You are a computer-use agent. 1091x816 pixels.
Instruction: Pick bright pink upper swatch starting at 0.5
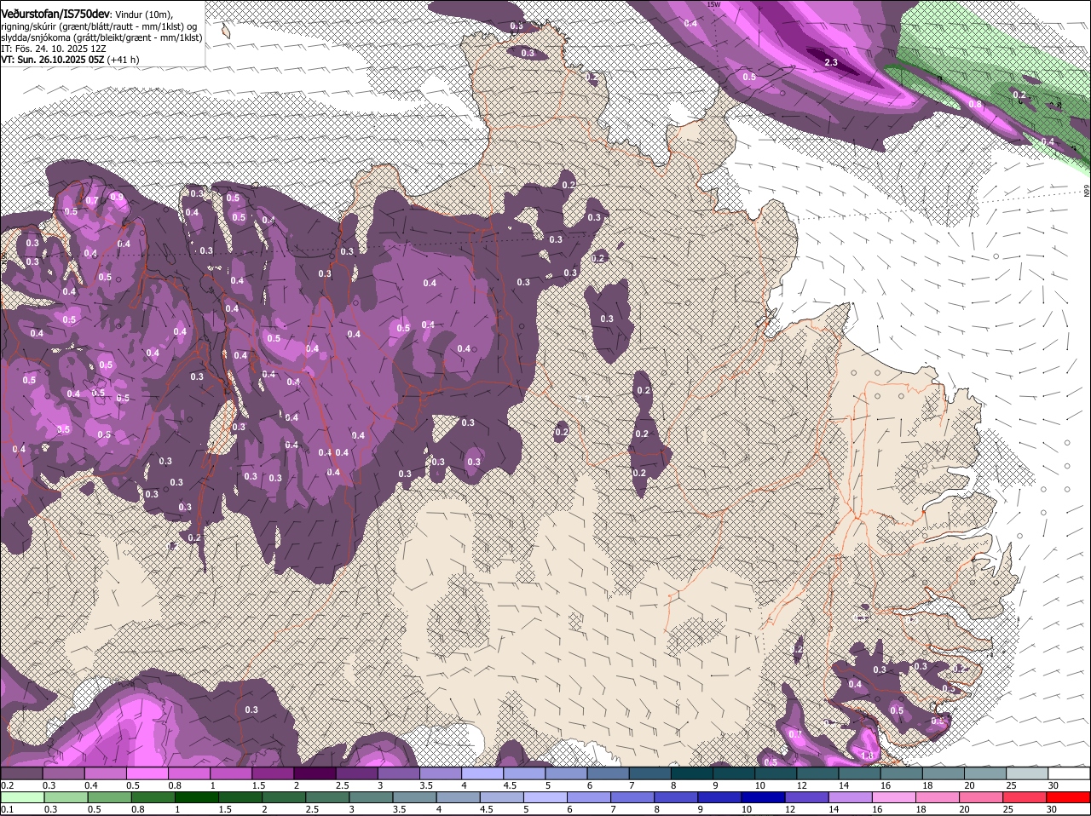pyautogui.click(x=147, y=773)
